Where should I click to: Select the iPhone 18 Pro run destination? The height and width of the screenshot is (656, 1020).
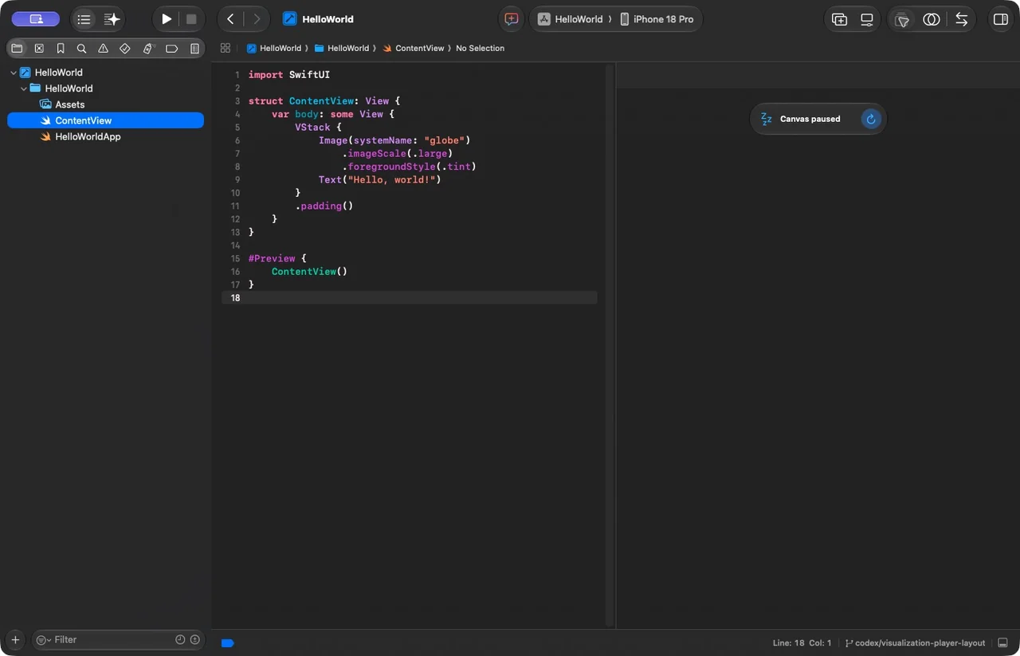pos(657,19)
